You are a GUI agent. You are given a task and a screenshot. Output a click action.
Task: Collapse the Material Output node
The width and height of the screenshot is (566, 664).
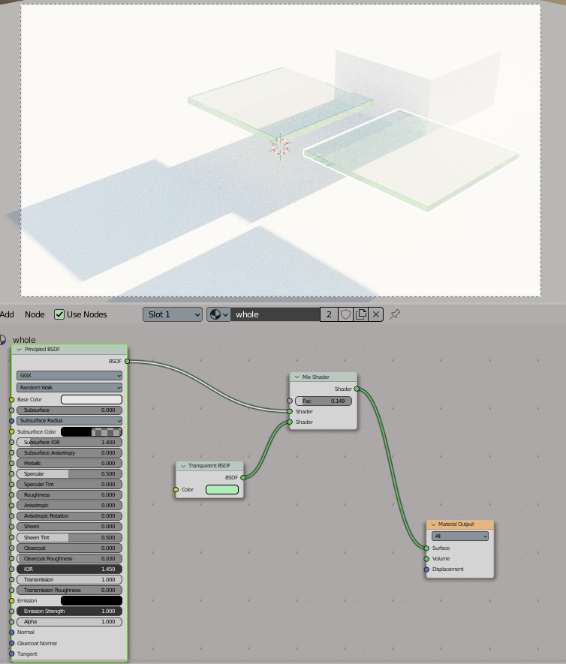[433, 524]
